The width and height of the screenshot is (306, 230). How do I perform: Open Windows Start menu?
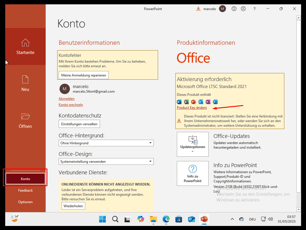tap(103, 219)
